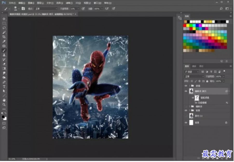Hide the locked 背景 bottom layer
Image resolution: width=234 pixels, height=162 pixels.
(186, 123)
